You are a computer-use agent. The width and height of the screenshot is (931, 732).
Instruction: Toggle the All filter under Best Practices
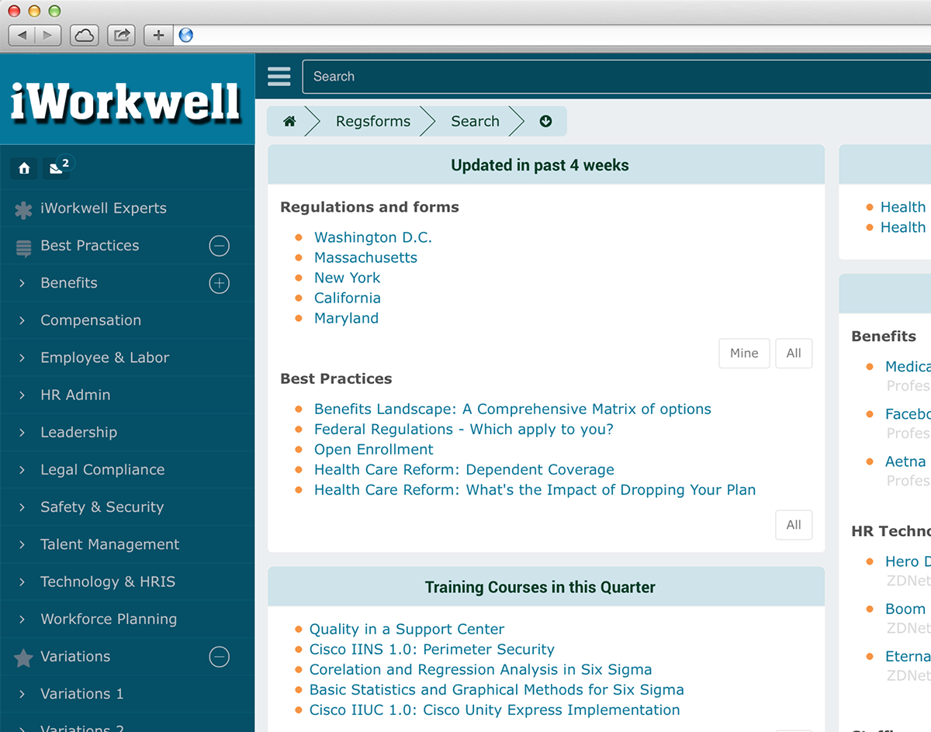[794, 525]
